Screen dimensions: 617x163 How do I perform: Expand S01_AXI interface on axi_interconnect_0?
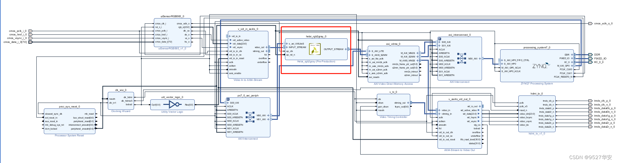440,45
